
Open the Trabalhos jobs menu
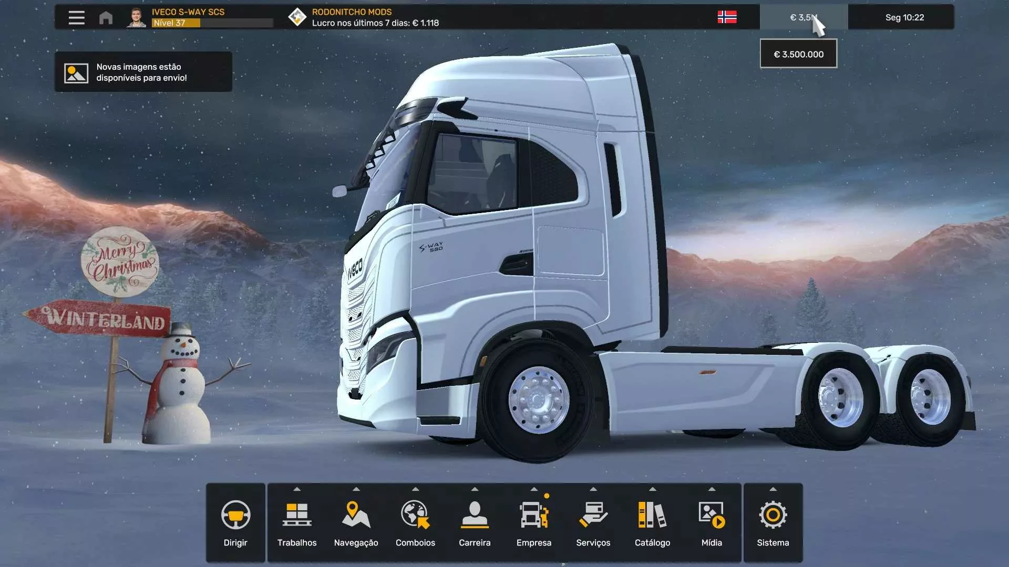point(297,522)
